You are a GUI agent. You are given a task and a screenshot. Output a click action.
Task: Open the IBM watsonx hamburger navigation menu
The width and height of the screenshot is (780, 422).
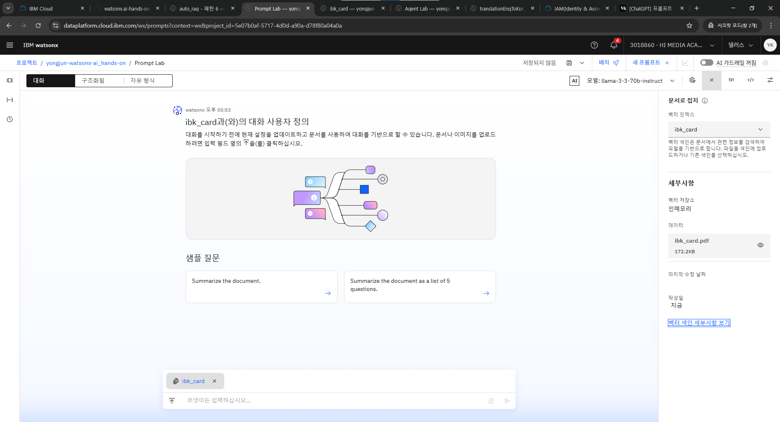[x=10, y=45]
